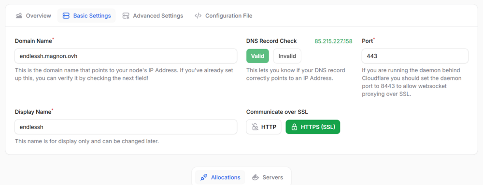Click the 'display only' help text

click(87, 142)
